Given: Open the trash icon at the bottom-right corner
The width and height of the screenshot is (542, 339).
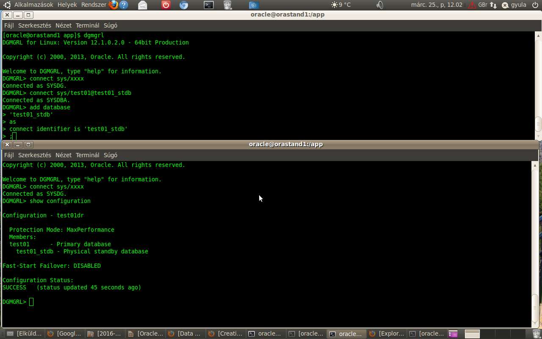Looking at the screenshot, I should coord(536,334).
